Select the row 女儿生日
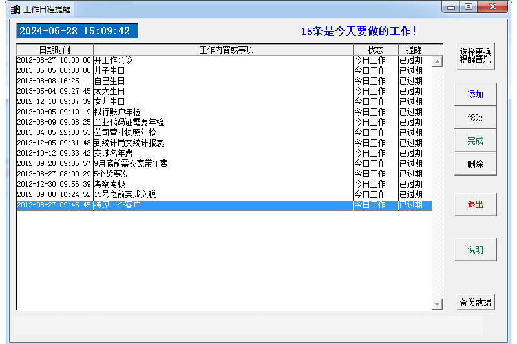517x344 pixels. pyautogui.click(x=224, y=101)
